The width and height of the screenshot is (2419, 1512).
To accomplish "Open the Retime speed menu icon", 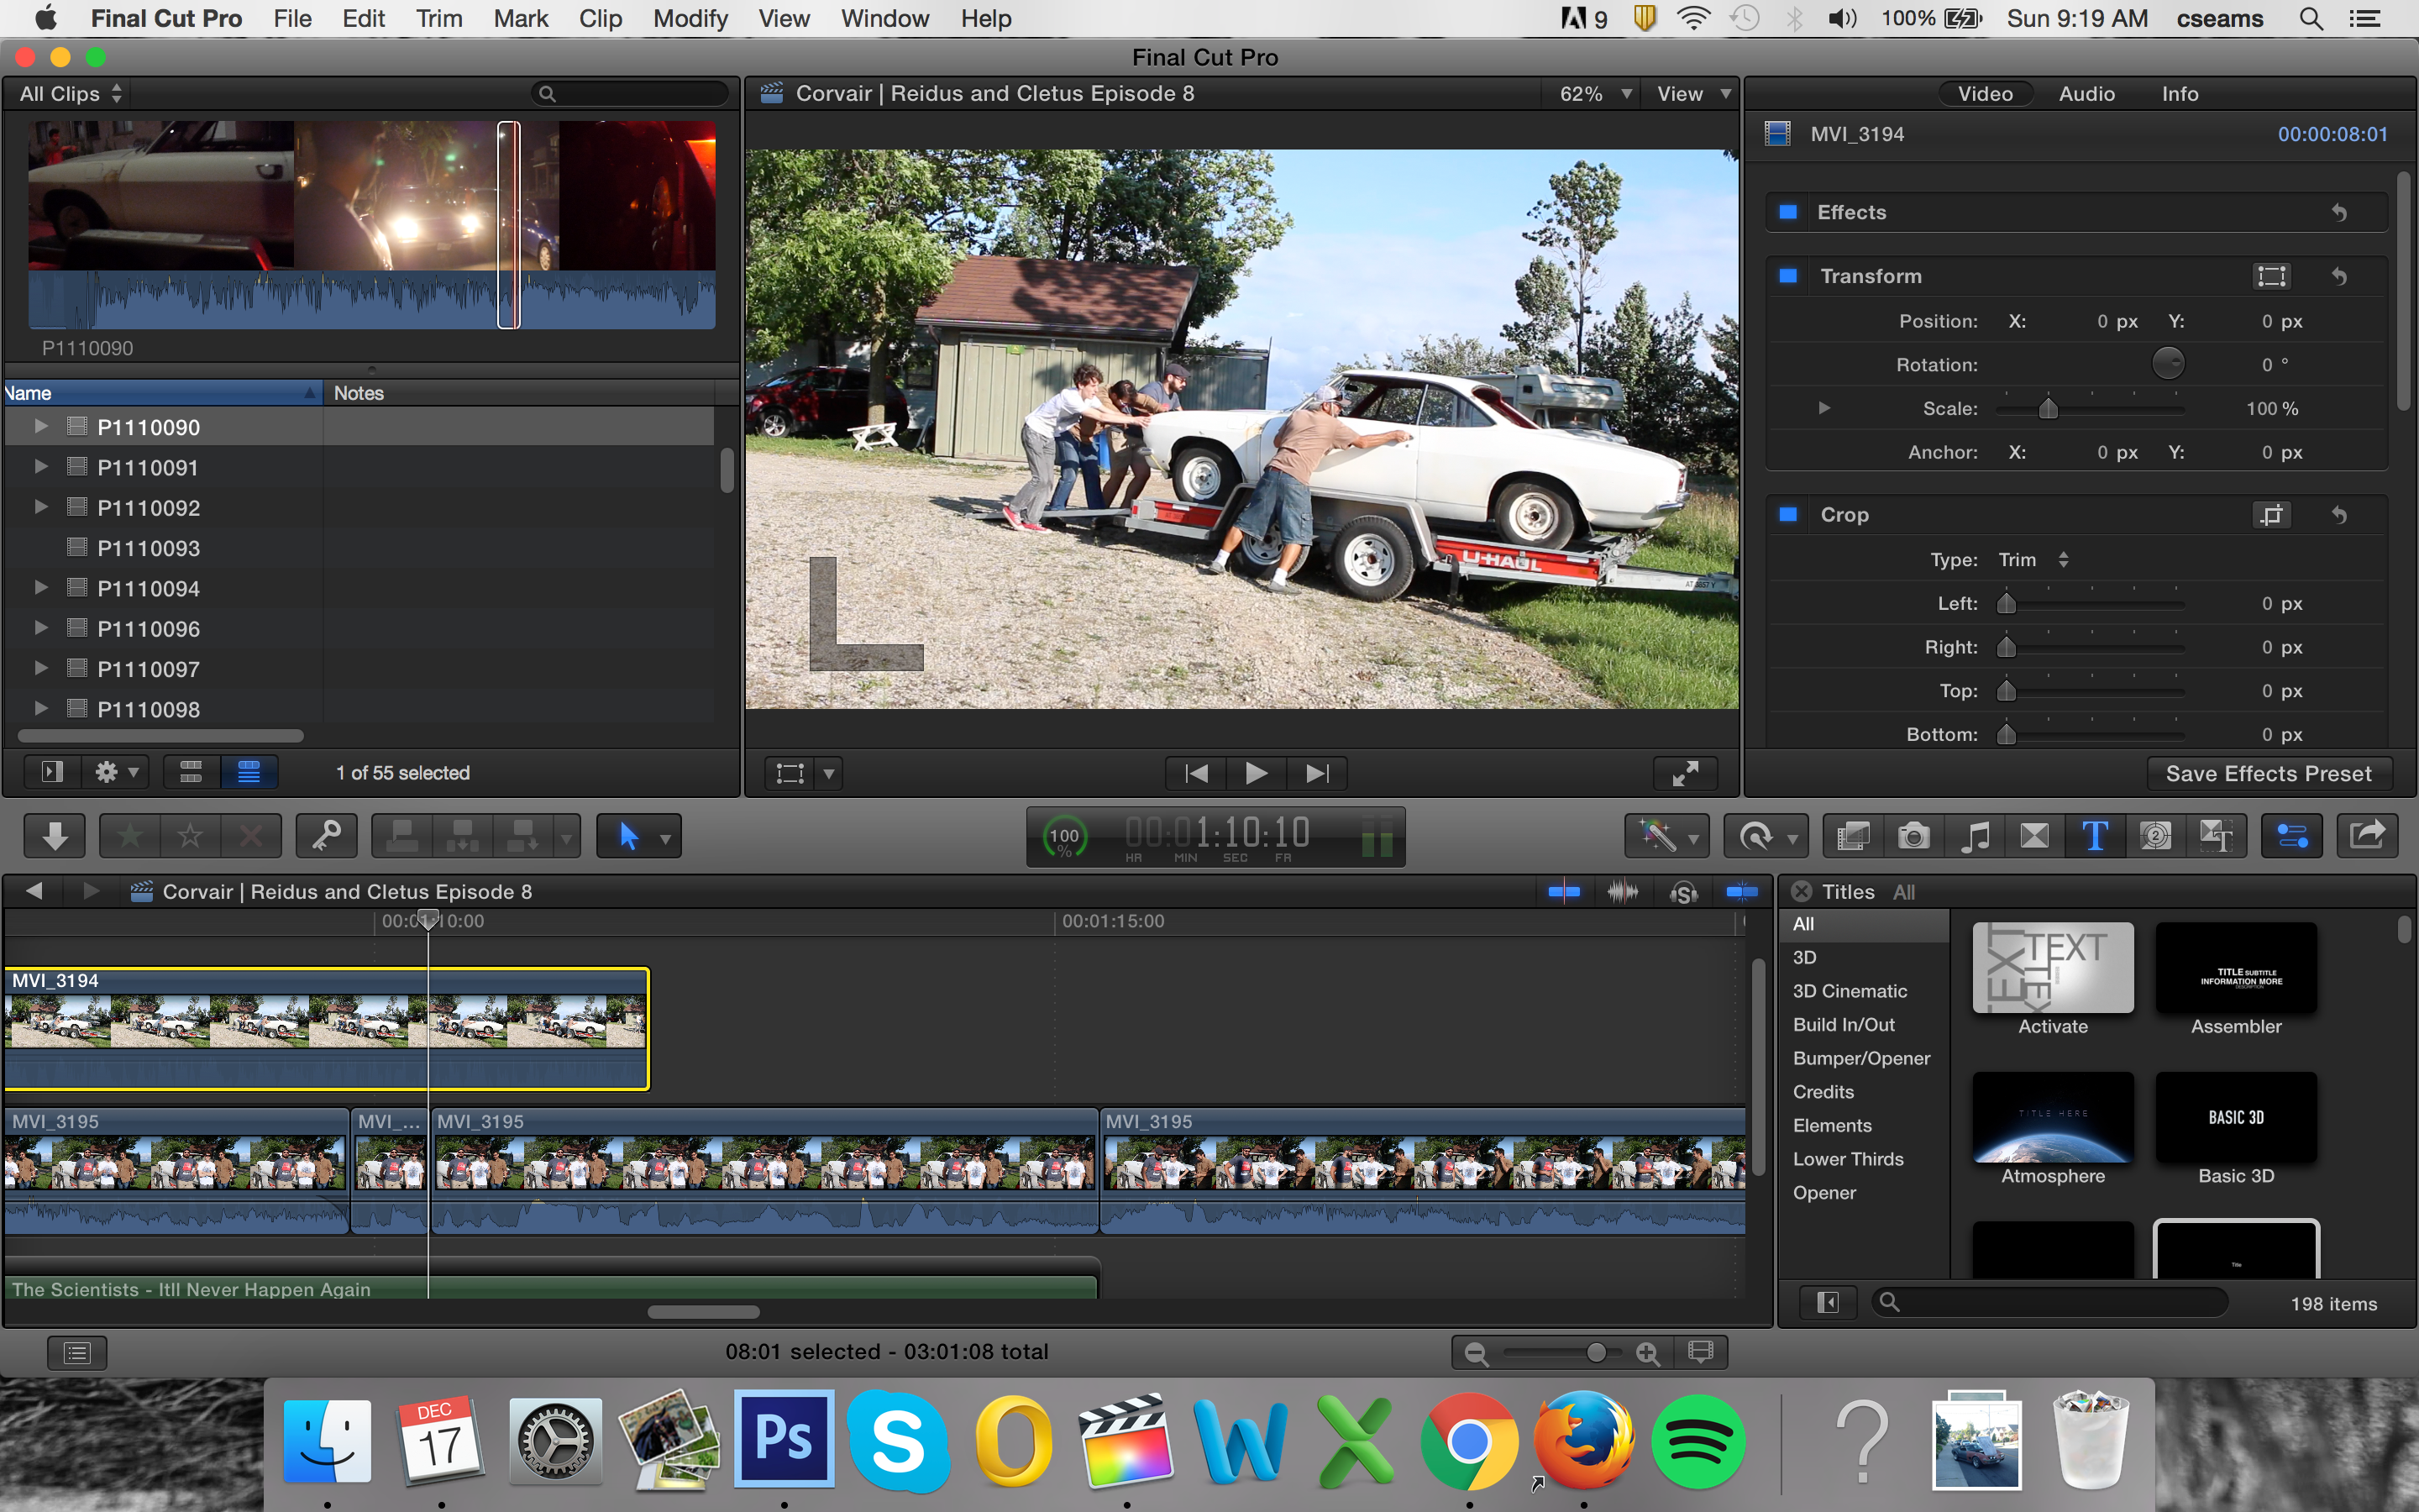I will (1766, 836).
